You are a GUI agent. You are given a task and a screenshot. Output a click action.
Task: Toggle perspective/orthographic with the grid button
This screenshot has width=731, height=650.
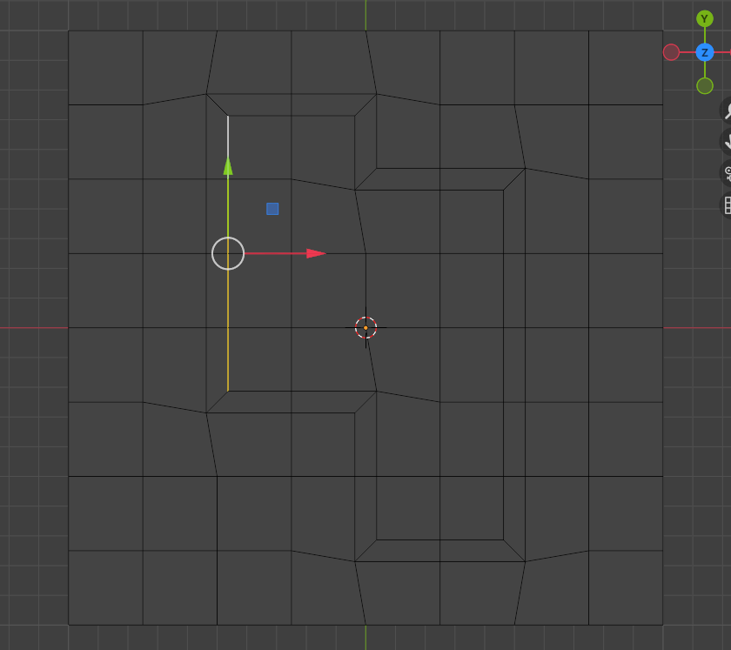[726, 205]
